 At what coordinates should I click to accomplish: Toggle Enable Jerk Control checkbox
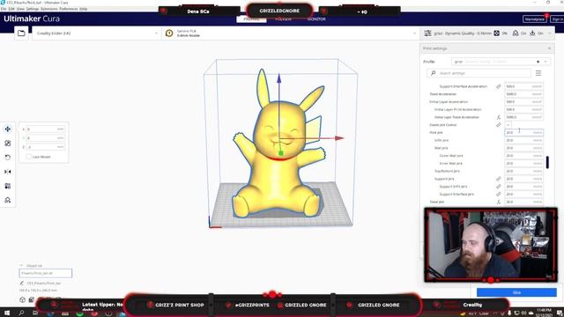(508, 125)
